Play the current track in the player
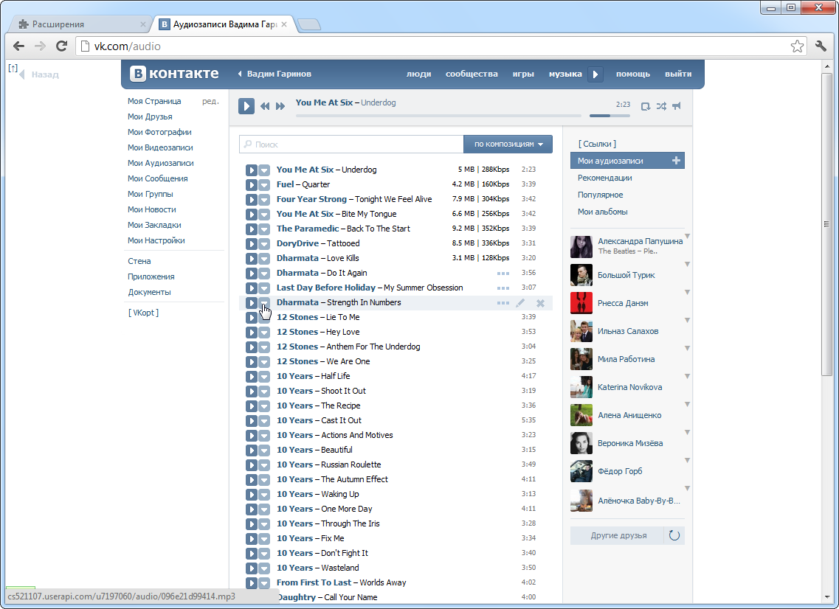This screenshot has height=609, width=839. [x=246, y=106]
